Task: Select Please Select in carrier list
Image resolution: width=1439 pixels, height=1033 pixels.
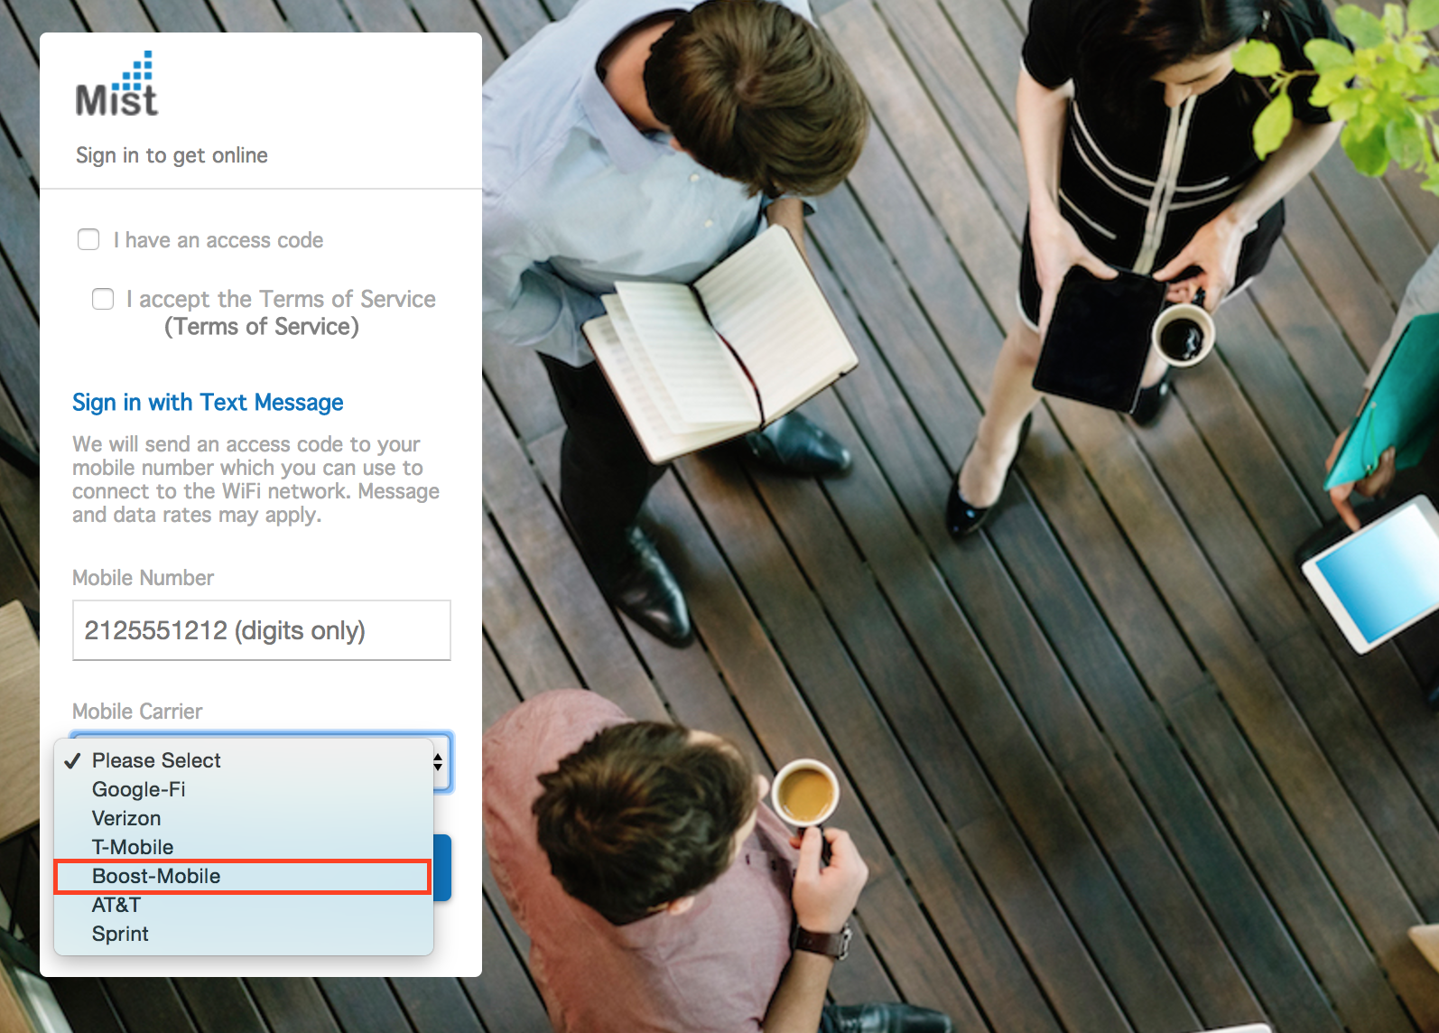Action: [244, 760]
